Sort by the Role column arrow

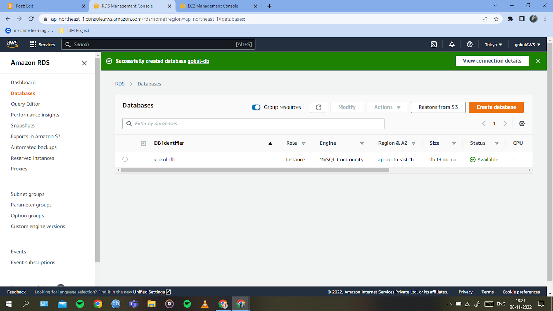pyautogui.click(x=303, y=143)
